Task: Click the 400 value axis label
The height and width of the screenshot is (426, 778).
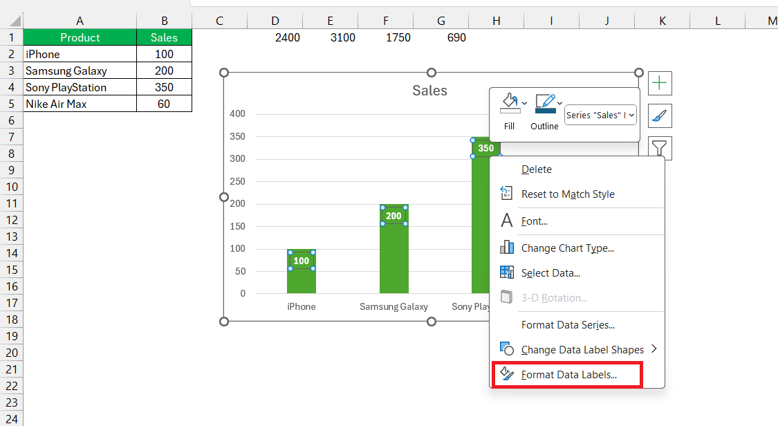Action: pos(237,113)
